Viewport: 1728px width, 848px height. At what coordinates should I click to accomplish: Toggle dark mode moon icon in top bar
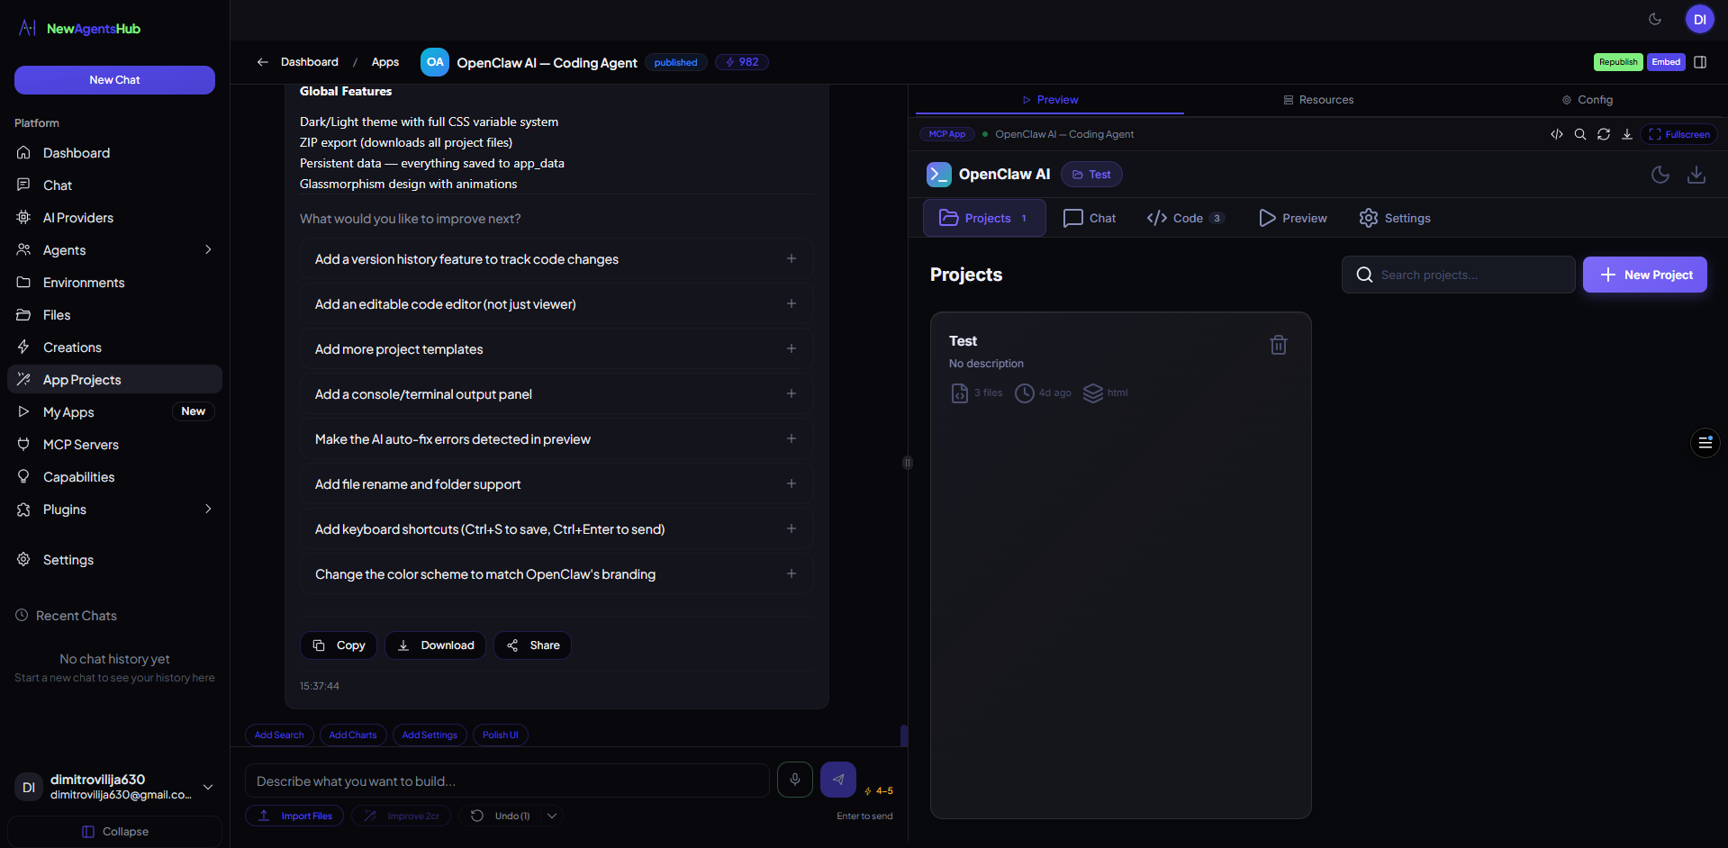[x=1655, y=19]
